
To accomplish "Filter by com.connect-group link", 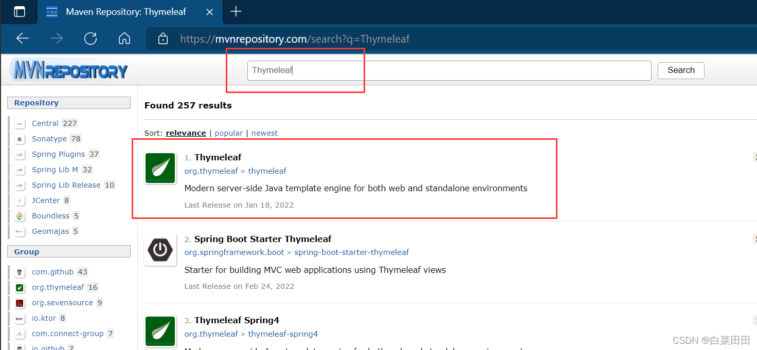I will (68, 334).
